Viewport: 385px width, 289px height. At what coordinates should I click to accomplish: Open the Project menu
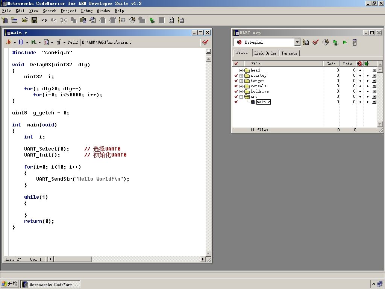click(x=68, y=11)
